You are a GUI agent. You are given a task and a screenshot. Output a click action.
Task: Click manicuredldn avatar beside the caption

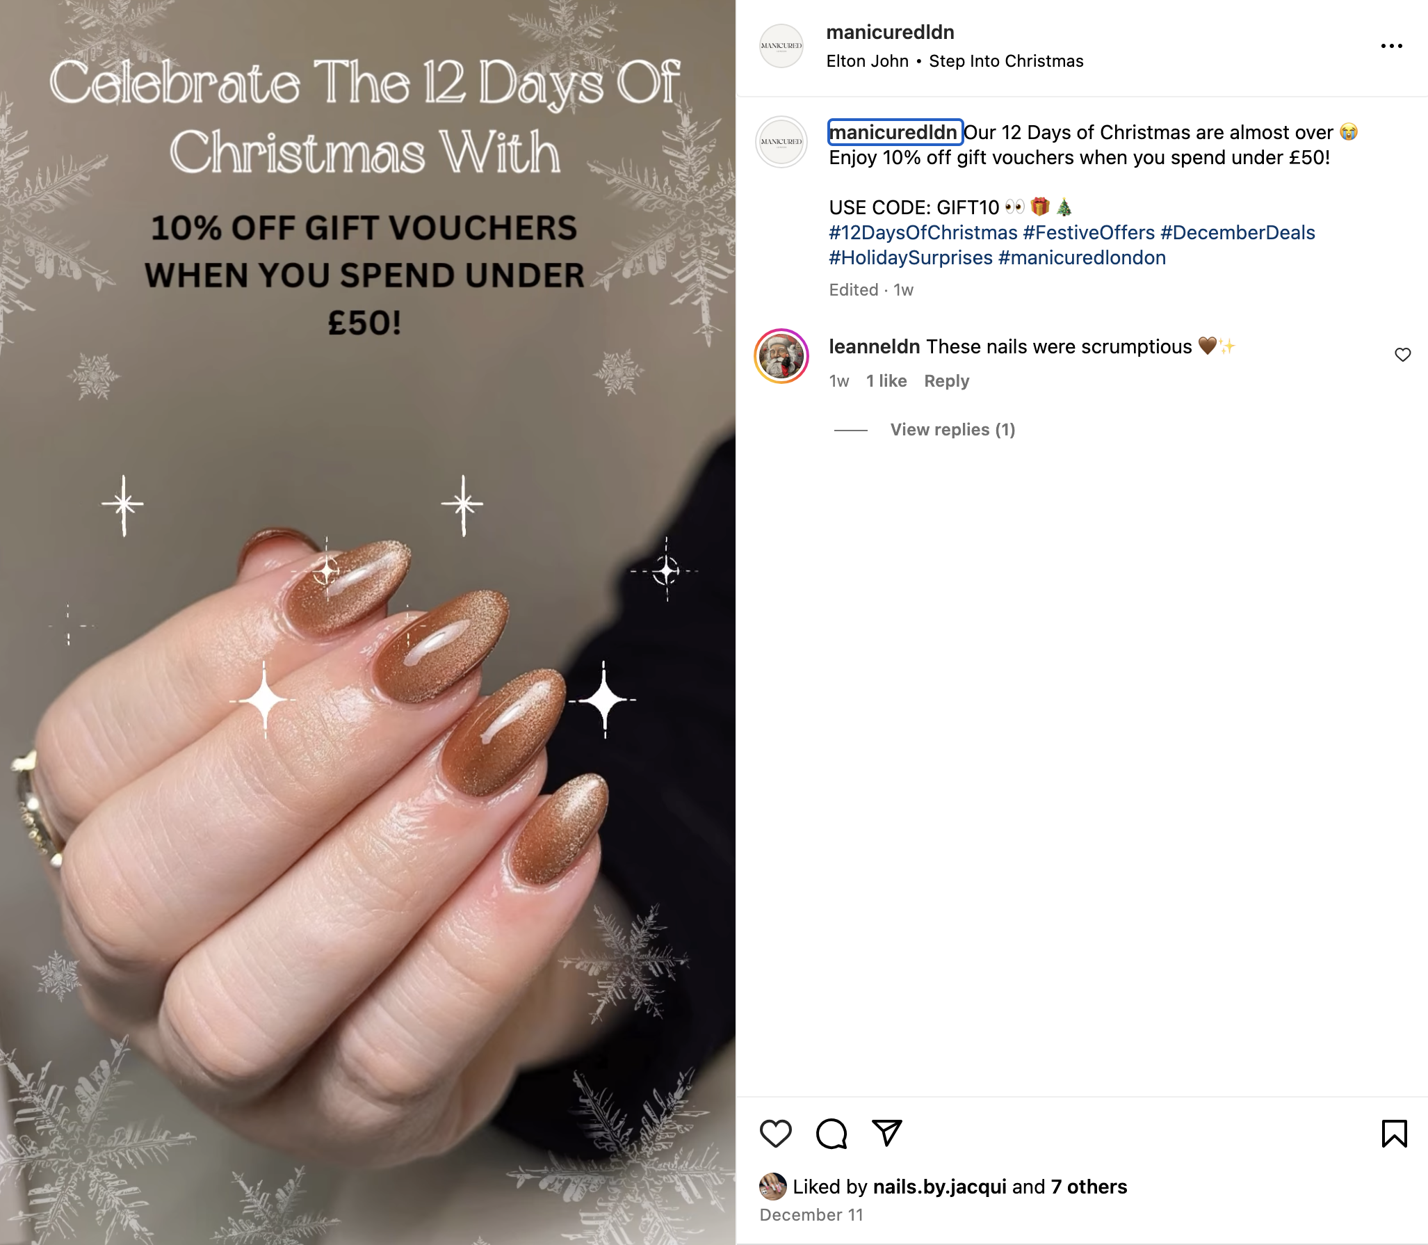[x=781, y=142]
